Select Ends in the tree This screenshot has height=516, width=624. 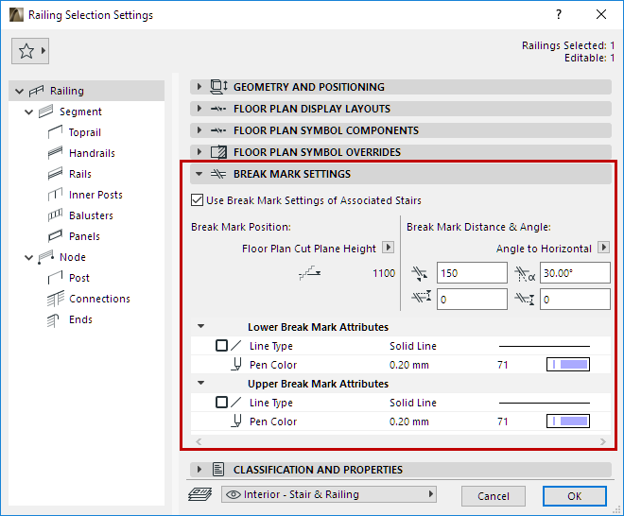pyautogui.click(x=80, y=319)
